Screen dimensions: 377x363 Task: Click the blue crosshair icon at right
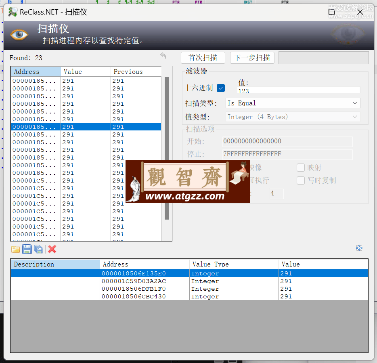coord(359,248)
